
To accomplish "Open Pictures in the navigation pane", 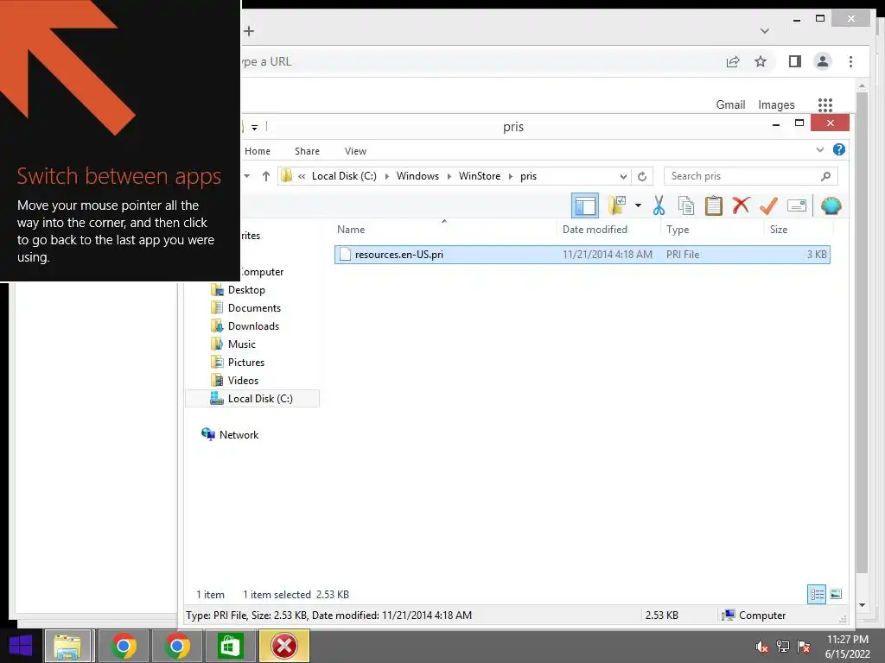I will click(246, 362).
